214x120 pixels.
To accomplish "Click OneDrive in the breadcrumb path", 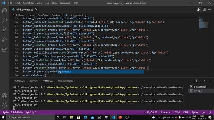I will point(43,15).
